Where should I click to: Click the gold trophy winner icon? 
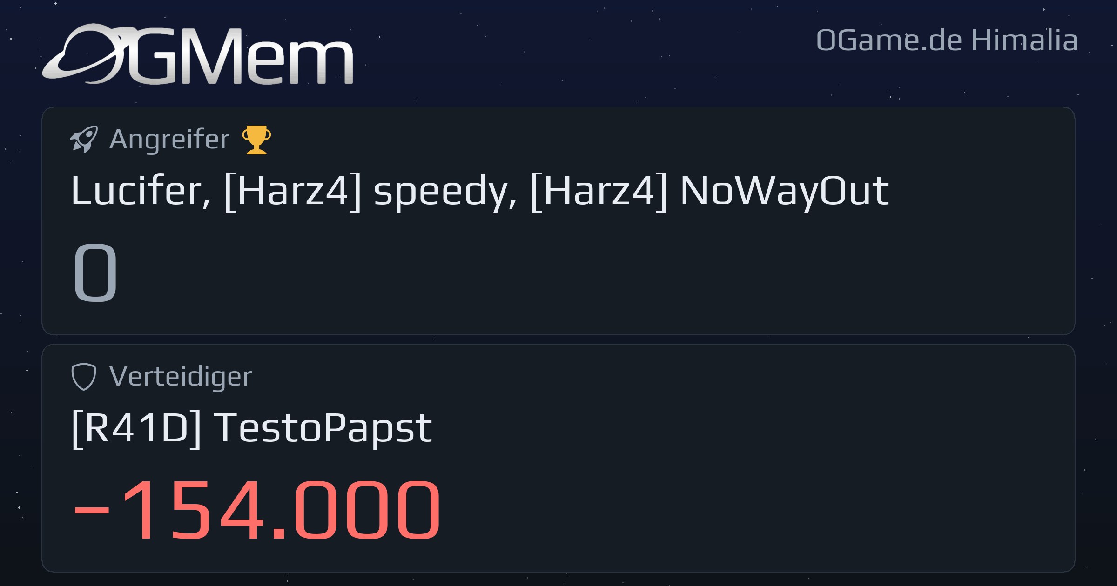pos(256,140)
